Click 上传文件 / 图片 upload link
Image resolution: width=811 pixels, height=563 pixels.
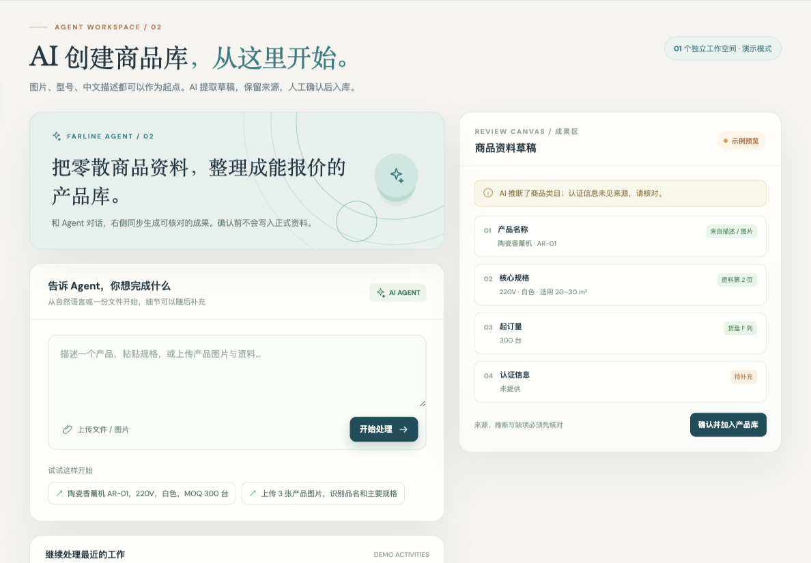(x=96, y=430)
